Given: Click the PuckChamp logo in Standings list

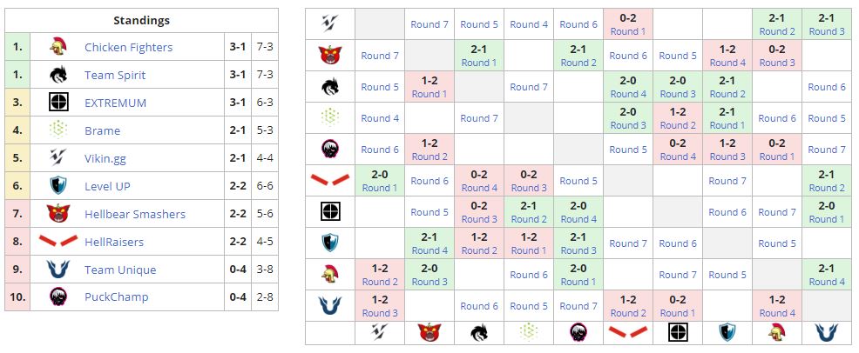Looking at the screenshot, I should pyautogui.click(x=58, y=297).
